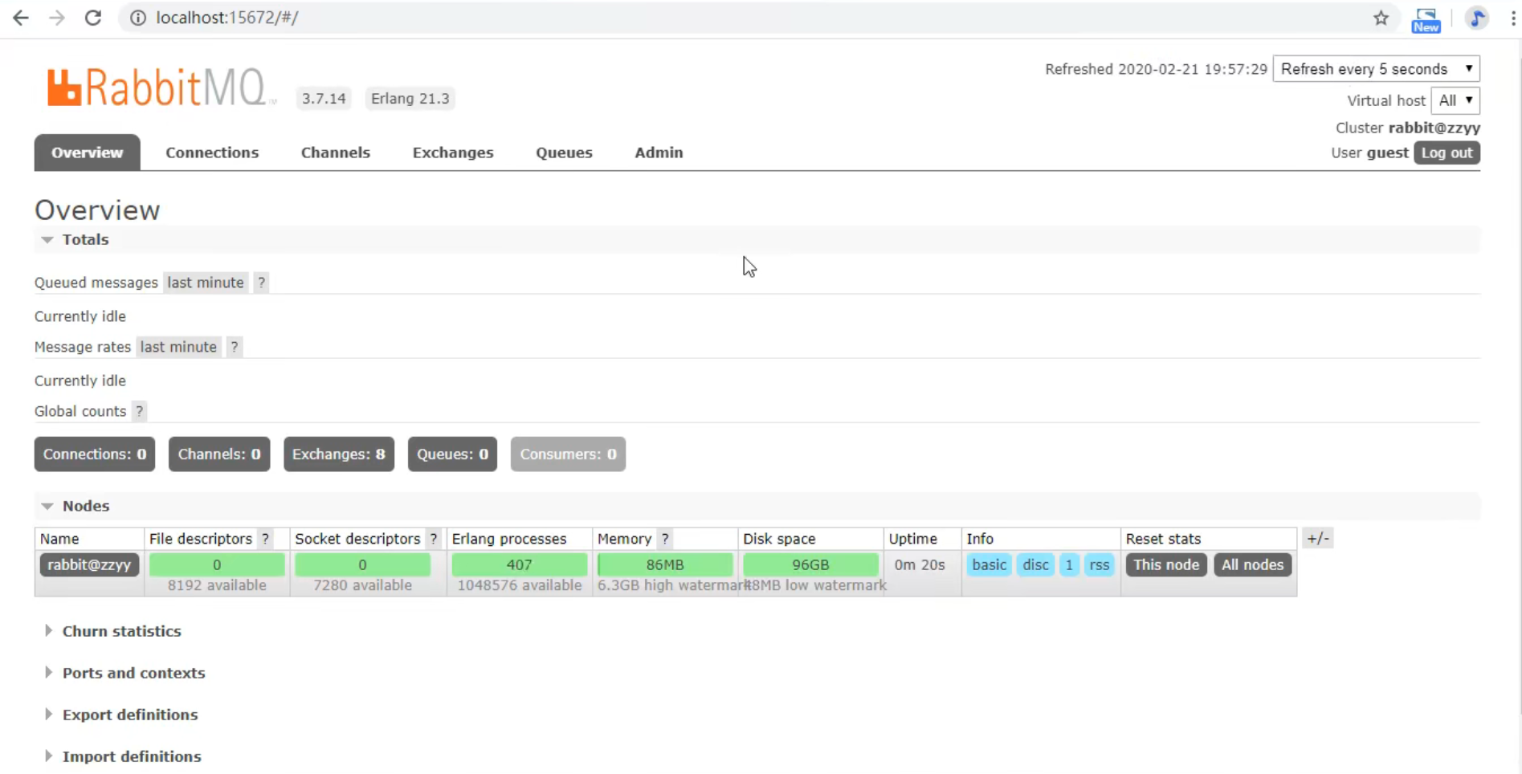The width and height of the screenshot is (1522, 774).
Task: Reset stats for All nodes
Action: (x=1252, y=564)
